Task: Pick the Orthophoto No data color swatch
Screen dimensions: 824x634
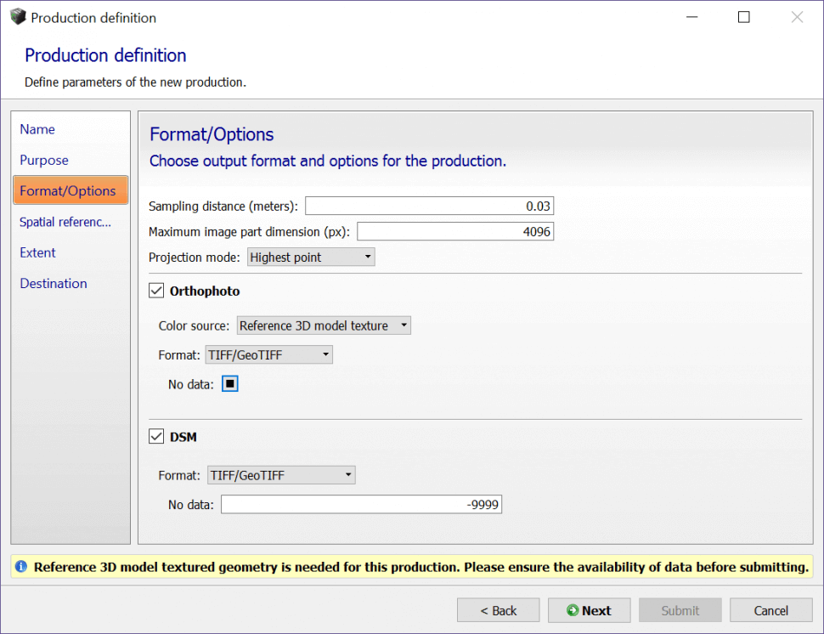Action: (230, 384)
